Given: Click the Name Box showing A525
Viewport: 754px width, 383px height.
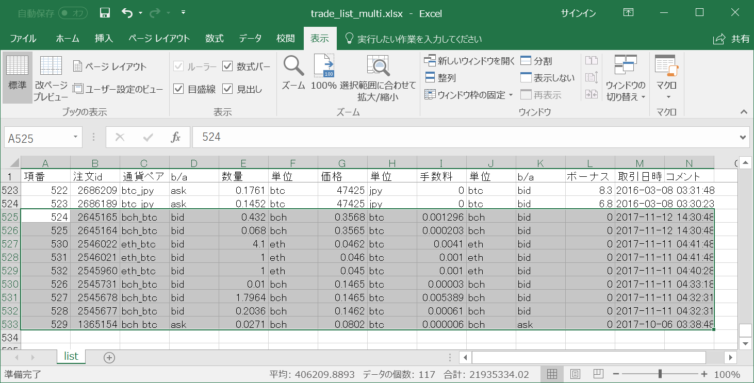Looking at the screenshot, I should click(x=39, y=137).
